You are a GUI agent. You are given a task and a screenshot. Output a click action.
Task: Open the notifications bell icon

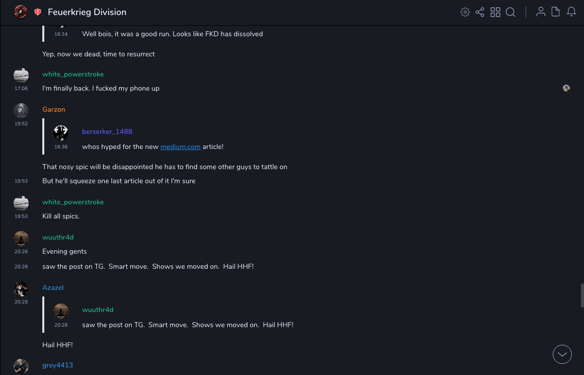point(571,12)
